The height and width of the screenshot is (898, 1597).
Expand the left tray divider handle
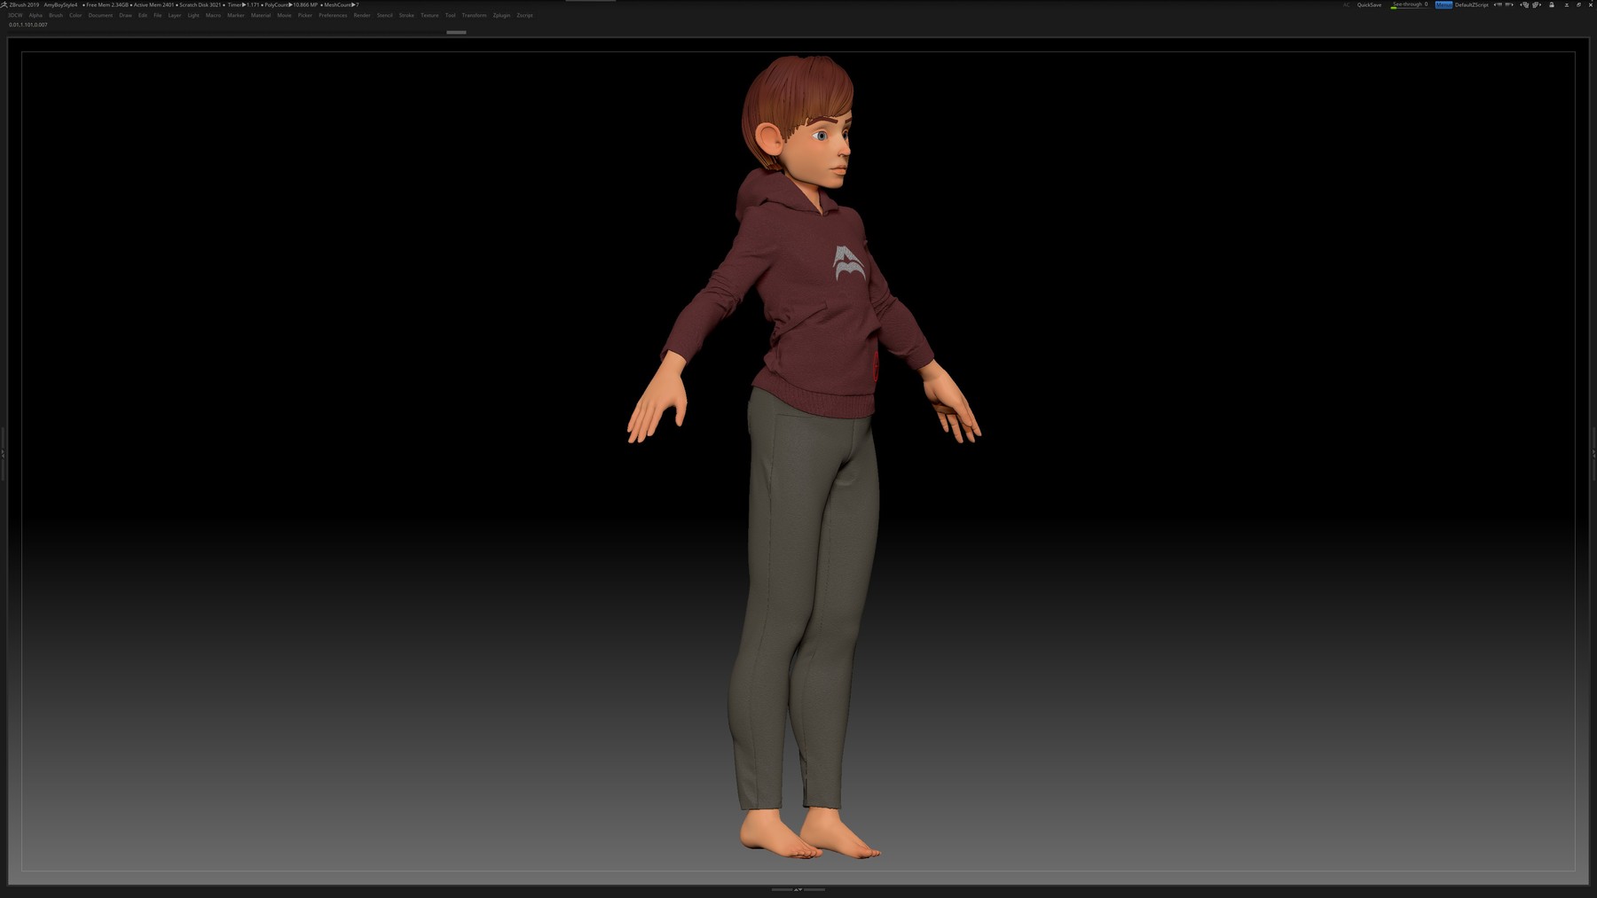(3, 453)
